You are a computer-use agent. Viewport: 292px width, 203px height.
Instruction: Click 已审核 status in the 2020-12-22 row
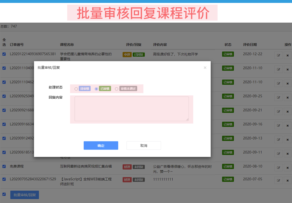tap(228, 54)
